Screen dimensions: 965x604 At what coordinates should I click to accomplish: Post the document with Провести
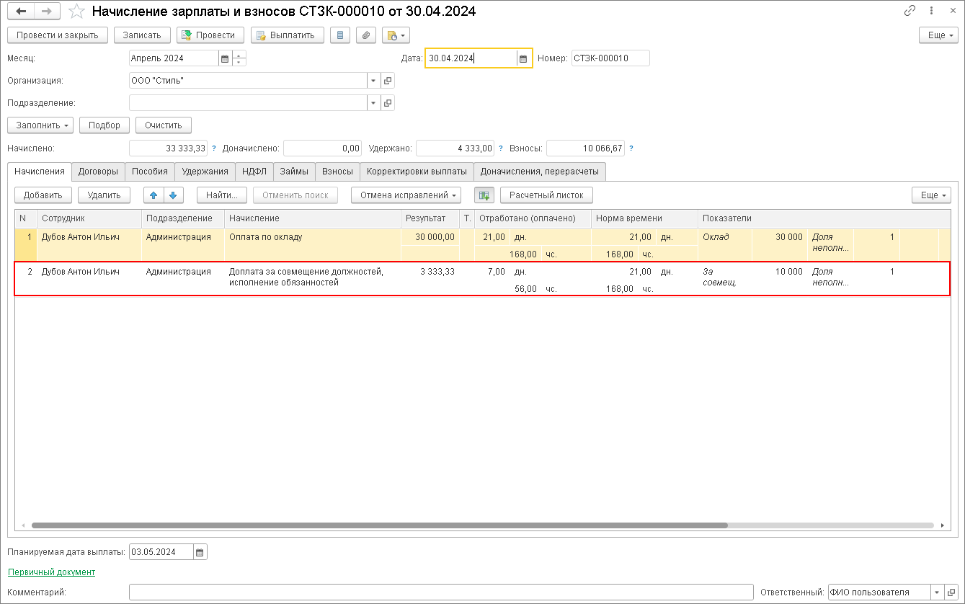[x=210, y=35]
